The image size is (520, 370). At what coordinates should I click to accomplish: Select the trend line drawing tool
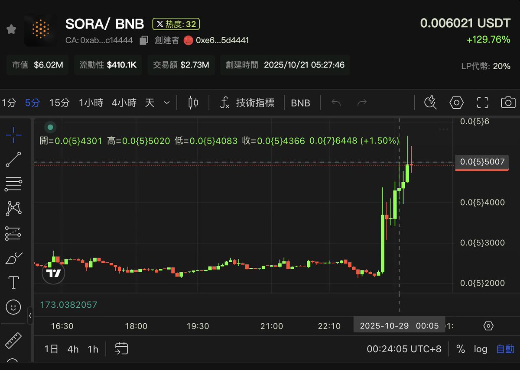click(x=13, y=160)
